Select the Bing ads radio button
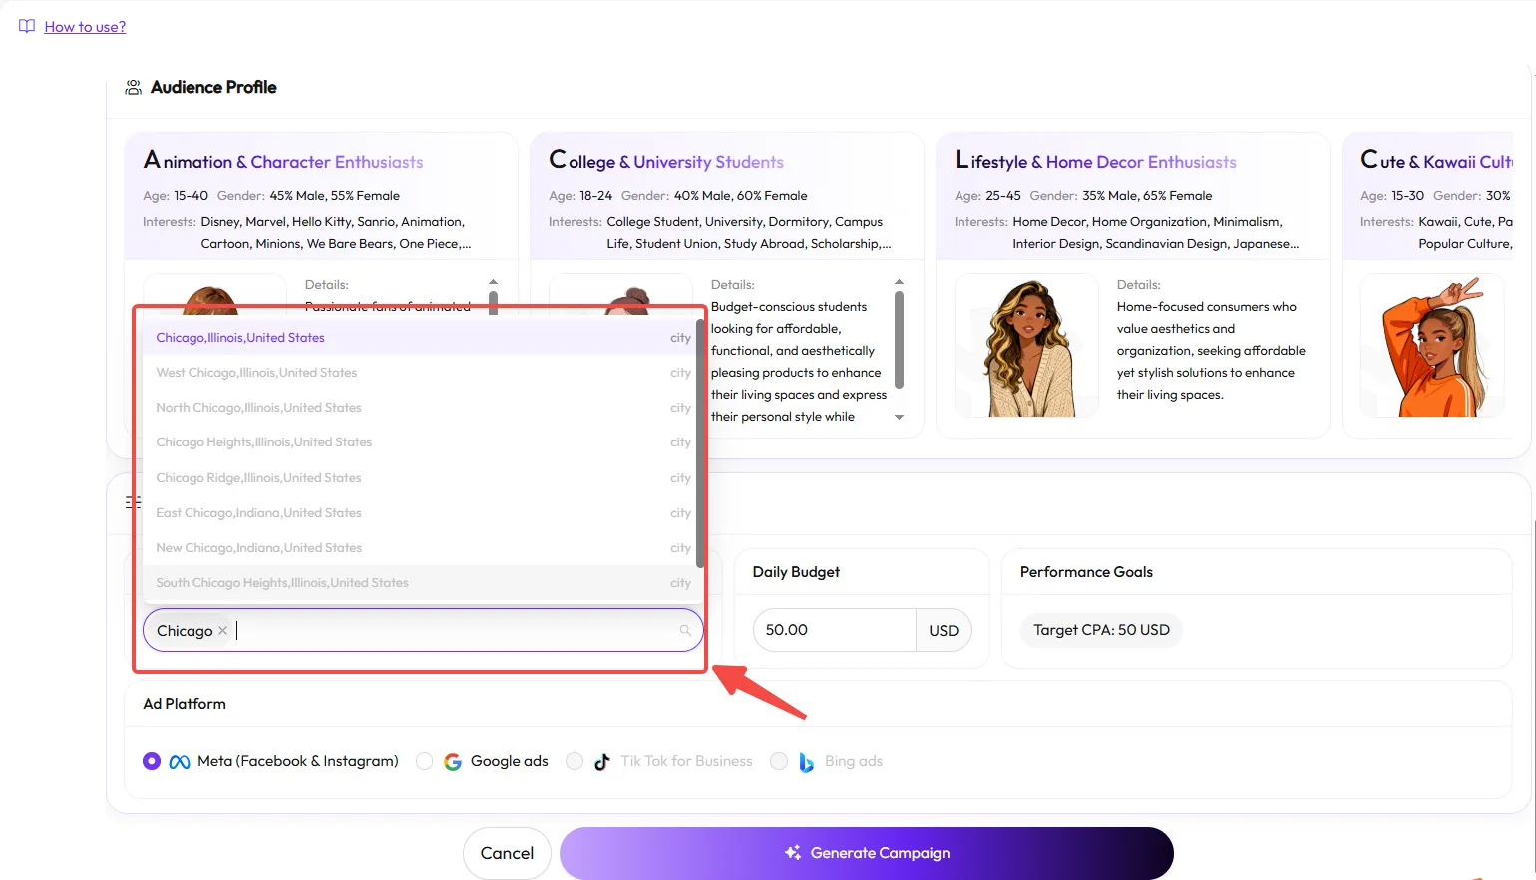Screen dimensions: 1536x880 click(x=779, y=760)
